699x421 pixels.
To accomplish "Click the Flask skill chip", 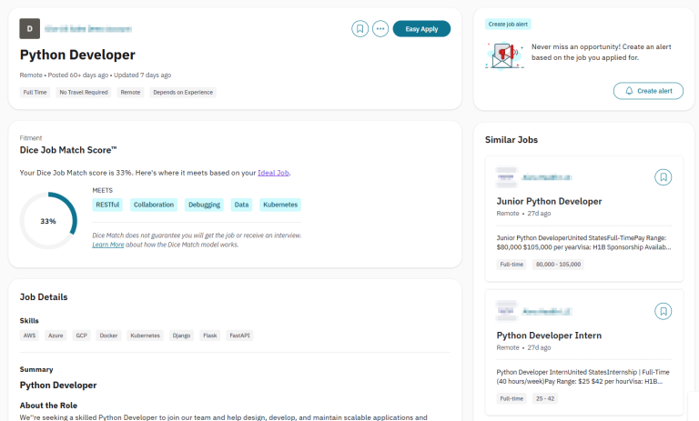I will tap(210, 336).
